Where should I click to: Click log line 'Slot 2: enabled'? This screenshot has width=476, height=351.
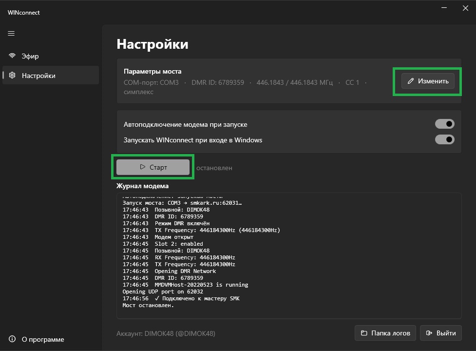[163, 244]
